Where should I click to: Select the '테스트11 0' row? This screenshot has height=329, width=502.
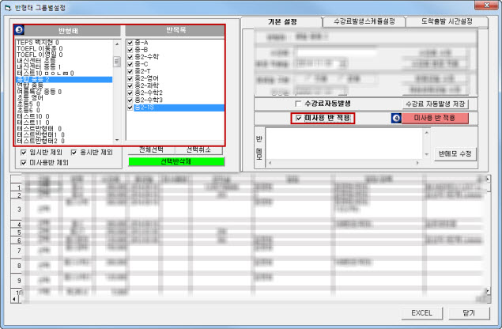[64, 123]
